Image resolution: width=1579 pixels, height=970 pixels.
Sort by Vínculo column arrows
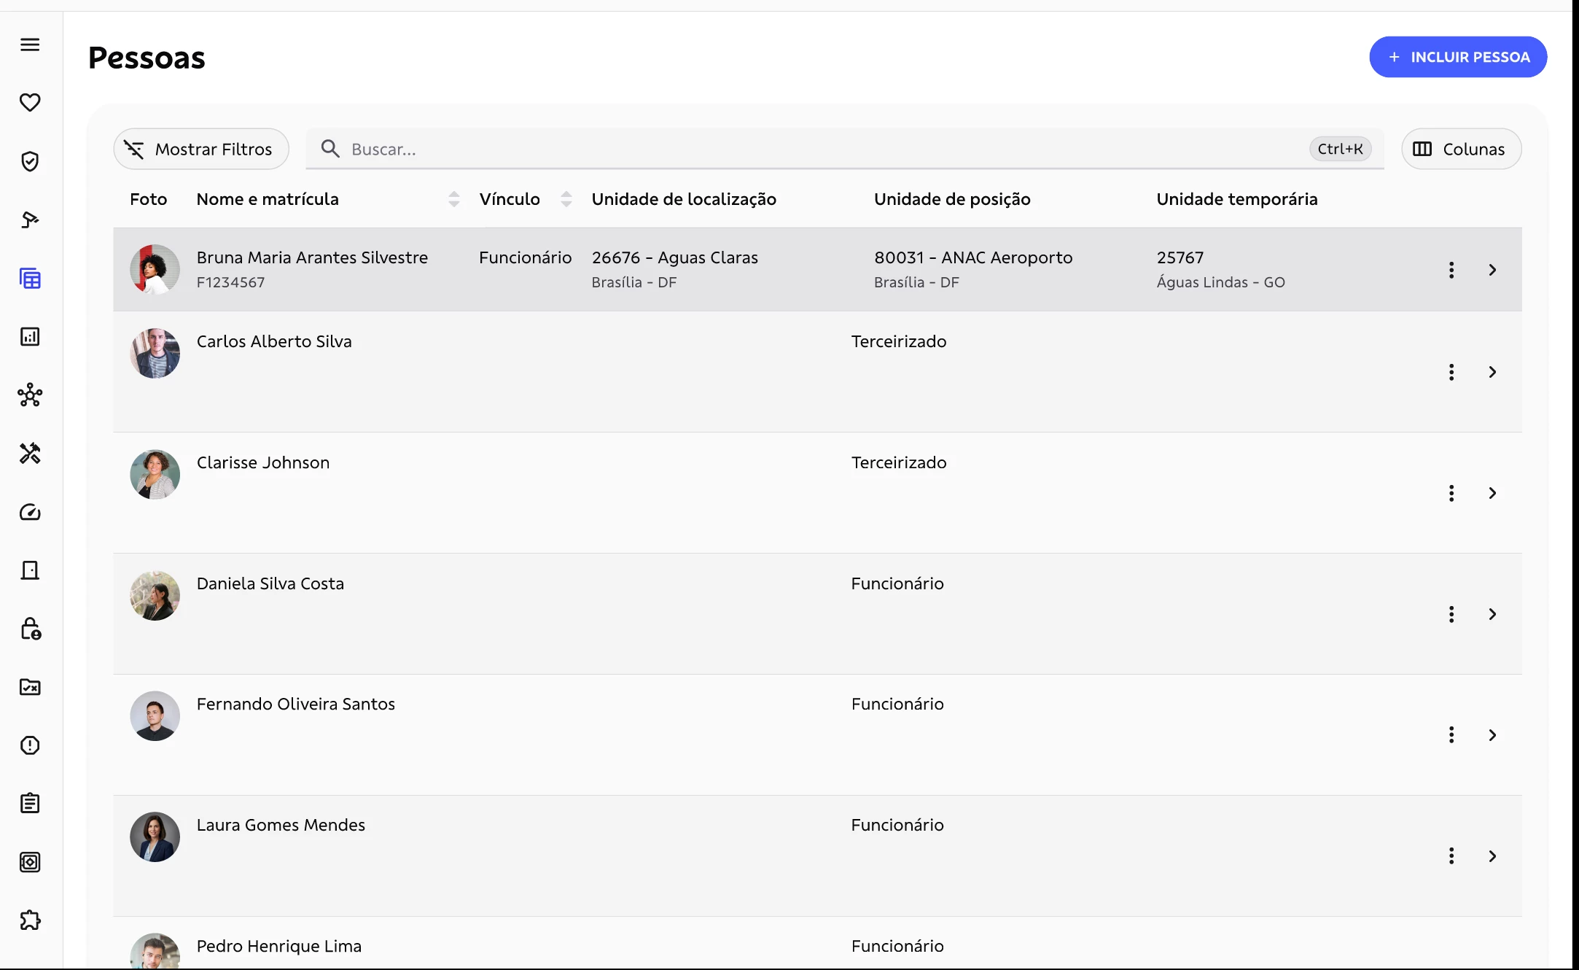566,199
